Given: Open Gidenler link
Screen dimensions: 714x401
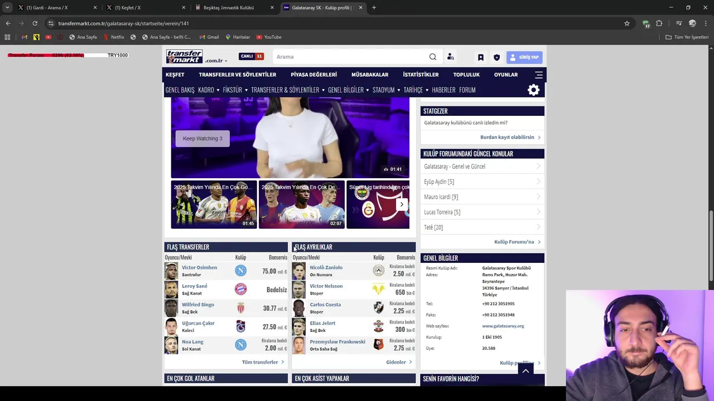Looking at the screenshot, I should pyautogui.click(x=399, y=363).
